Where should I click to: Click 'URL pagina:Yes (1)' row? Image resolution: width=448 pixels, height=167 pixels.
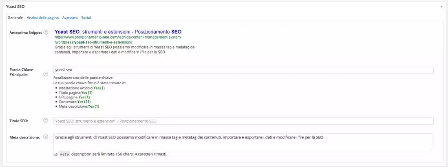pyautogui.click(x=74, y=97)
